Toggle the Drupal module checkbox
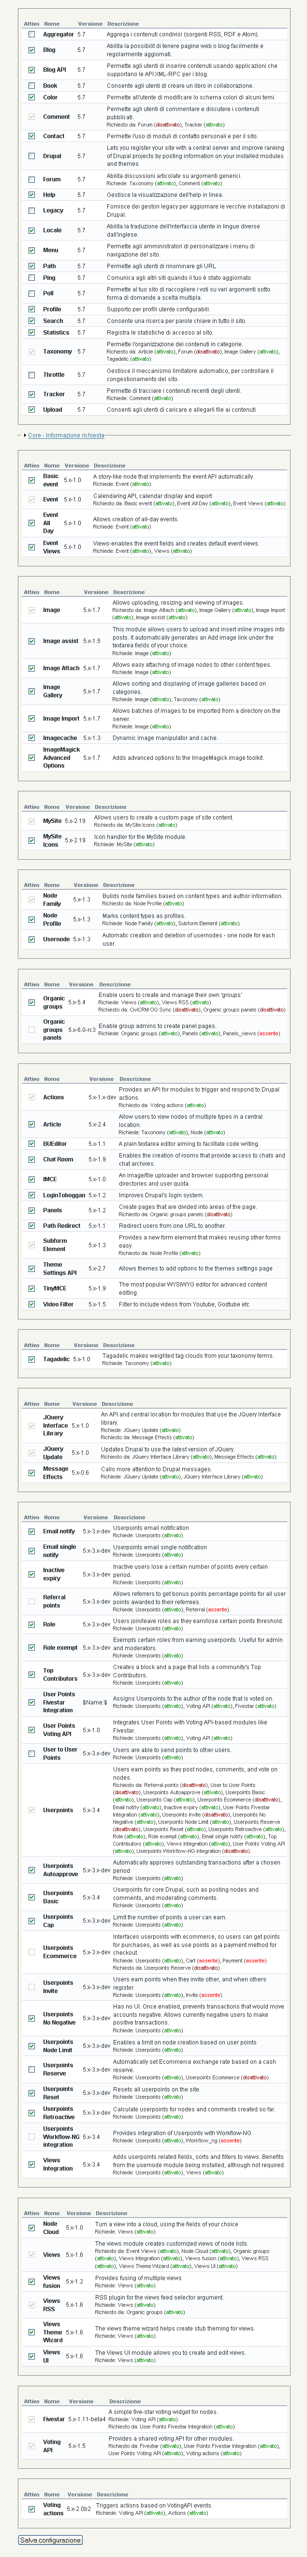 pyautogui.click(x=31, y=156)
